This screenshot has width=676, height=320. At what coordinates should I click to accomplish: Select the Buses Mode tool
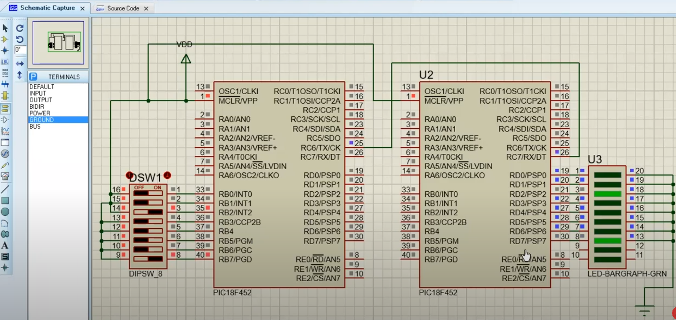coord(5,84)
